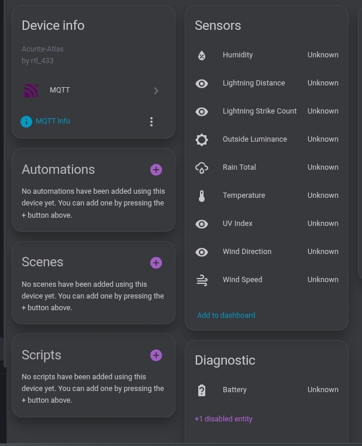Add a new scene with plus button
This screenshot has width=362, height=446.
click(x=156, y=263)
